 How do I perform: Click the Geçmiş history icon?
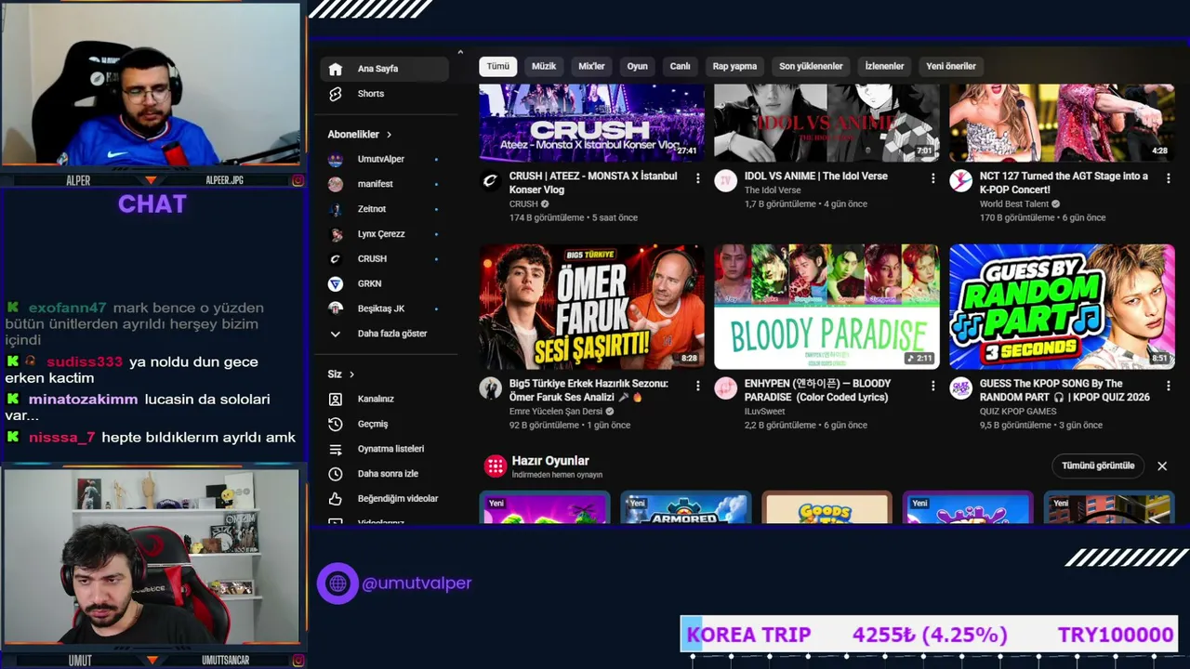(x=336, y=424)
